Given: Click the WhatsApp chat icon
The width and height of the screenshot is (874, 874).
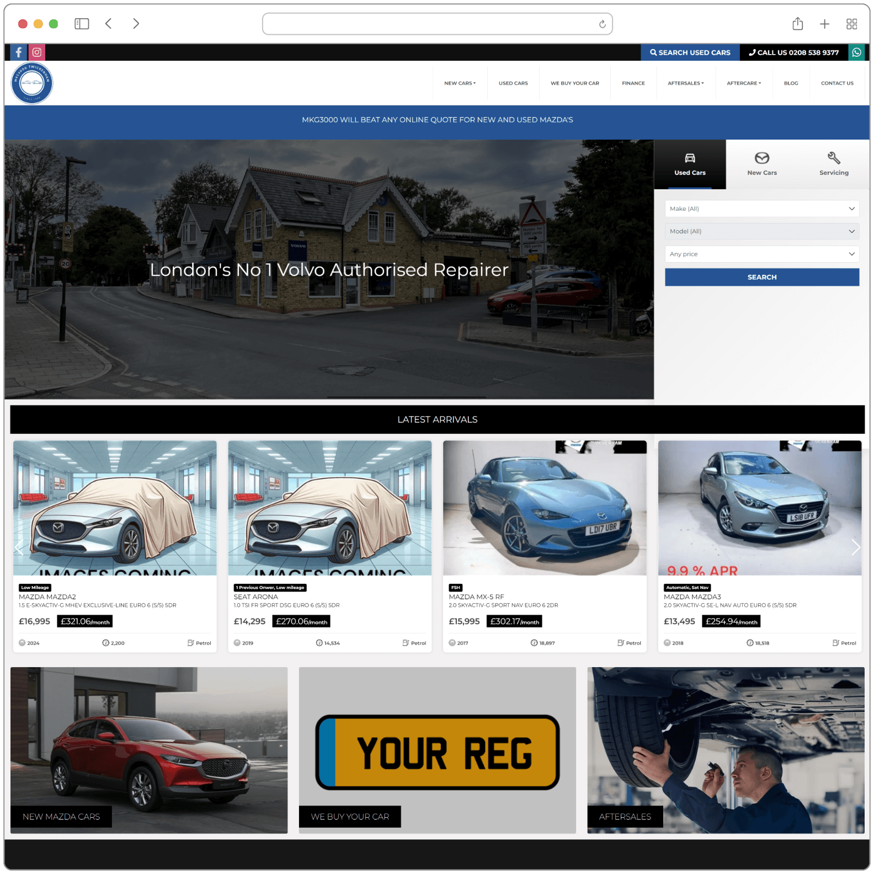Looking at the screenshot, I should point(856,52).
